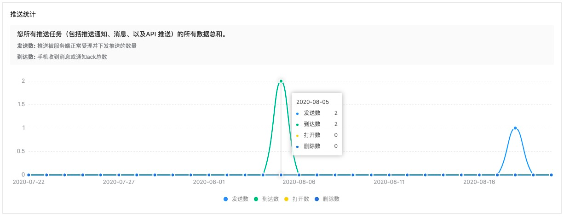Toggle the 删除数 legend item
564x217 pixels.
pos(327,199)
